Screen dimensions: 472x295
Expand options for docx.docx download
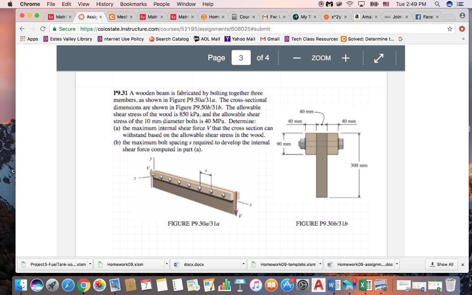pos(243,264)
